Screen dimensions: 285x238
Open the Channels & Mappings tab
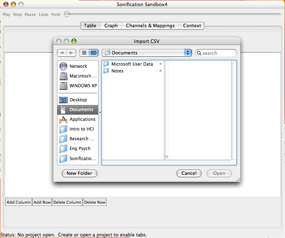coord(150,26)
